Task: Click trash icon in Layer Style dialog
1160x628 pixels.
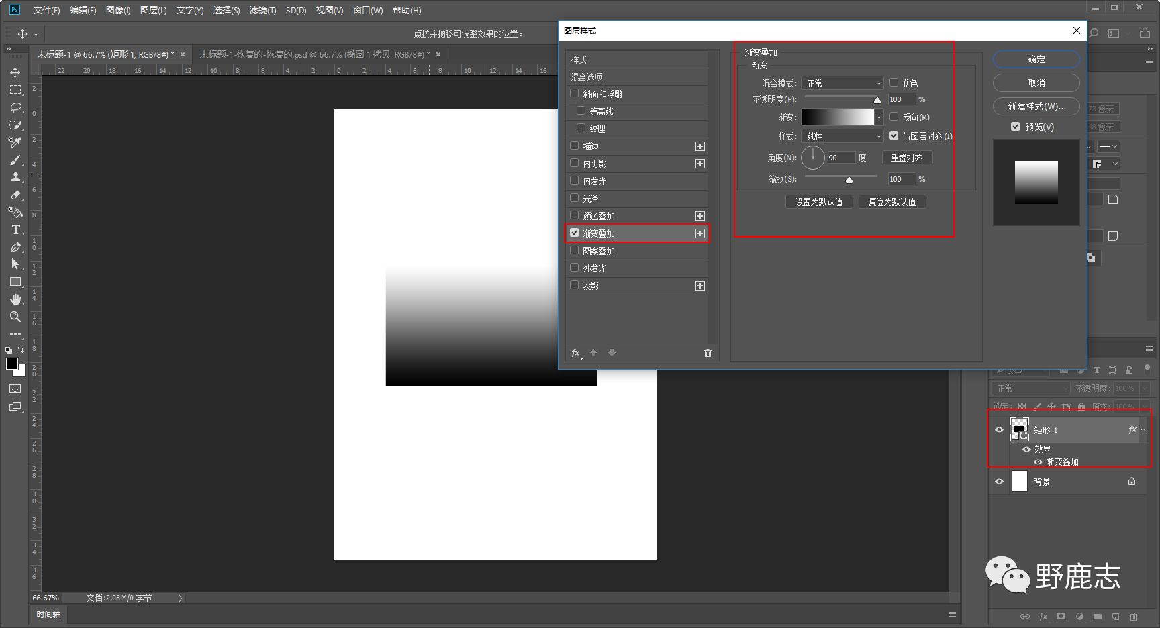Action: [708, 353]
